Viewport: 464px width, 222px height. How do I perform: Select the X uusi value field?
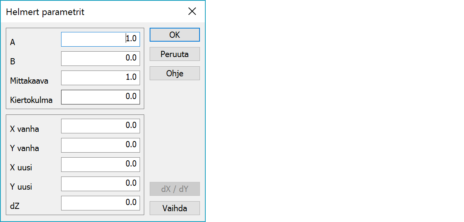point(101,165)
